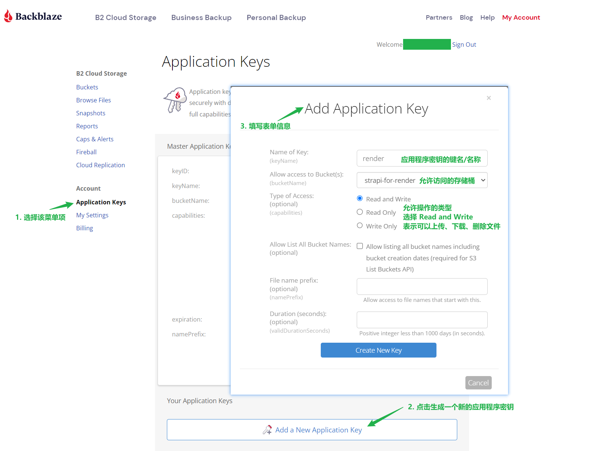This screenshot has width=590, height=451.
Task: Click the B2 Cloud Storage sidebar heading
Action: pyautogui.click(x=102, y=73)
